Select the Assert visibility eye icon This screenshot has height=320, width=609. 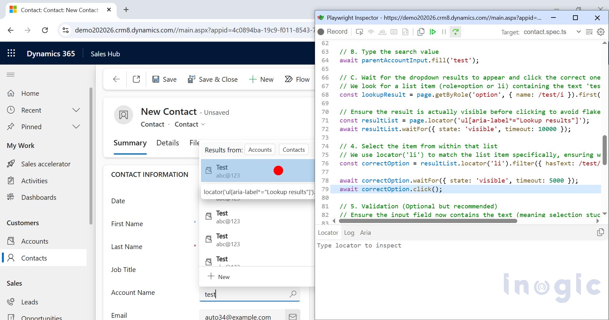pos(371,31)
